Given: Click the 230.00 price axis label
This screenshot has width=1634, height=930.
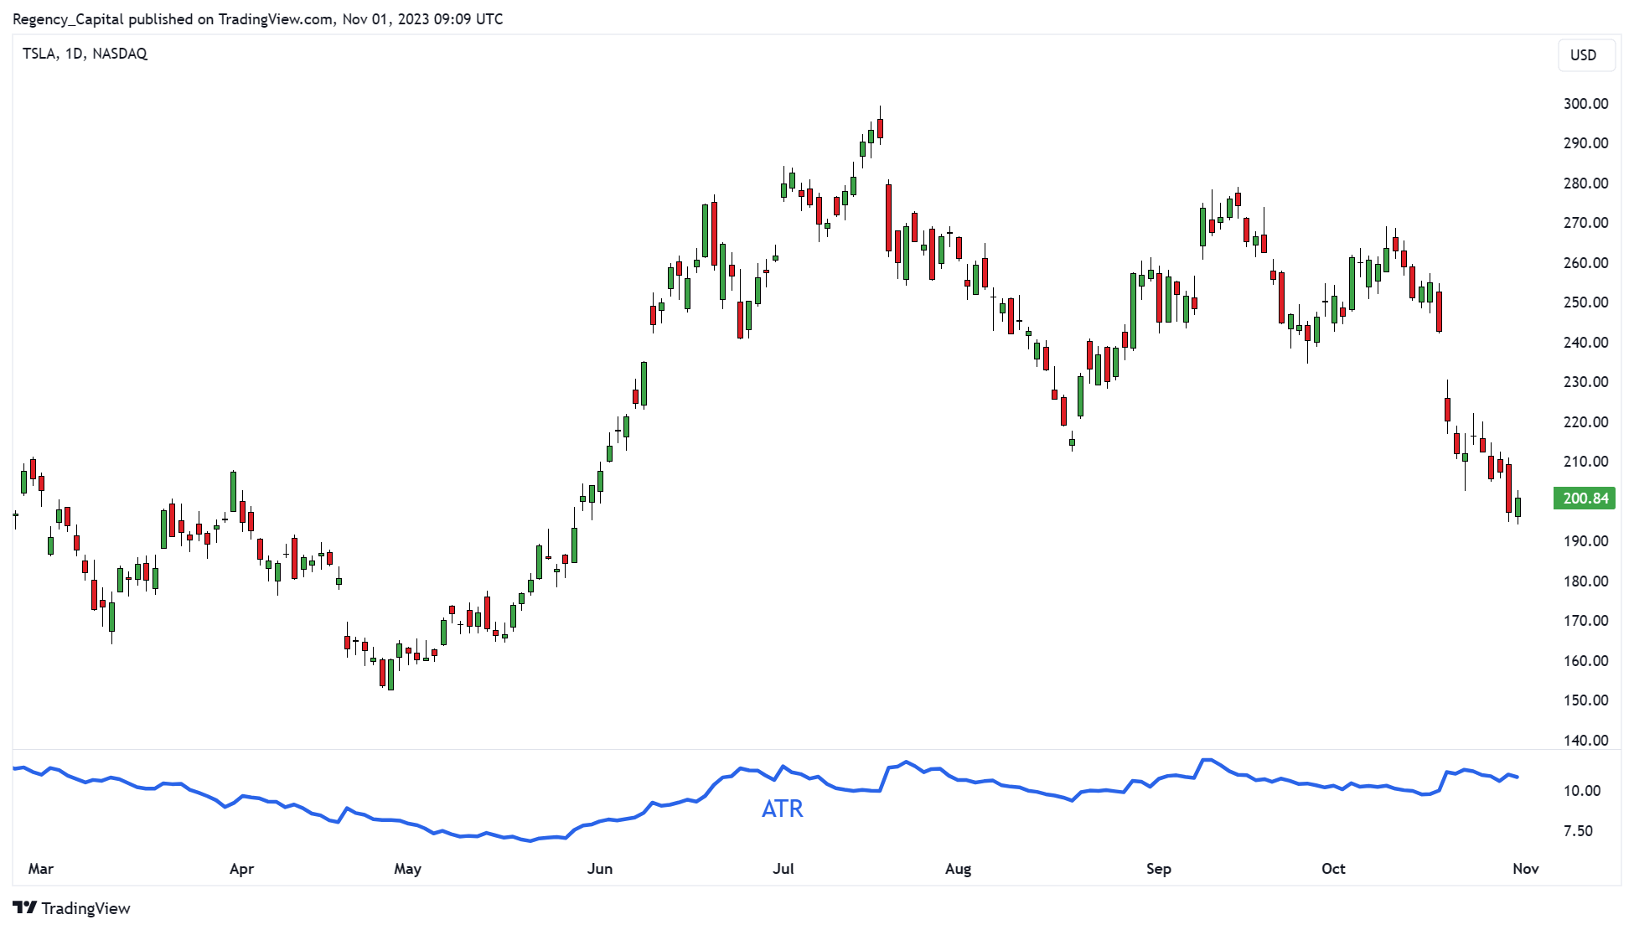Looking at the screenshot, I should [x=1585, y=382].
